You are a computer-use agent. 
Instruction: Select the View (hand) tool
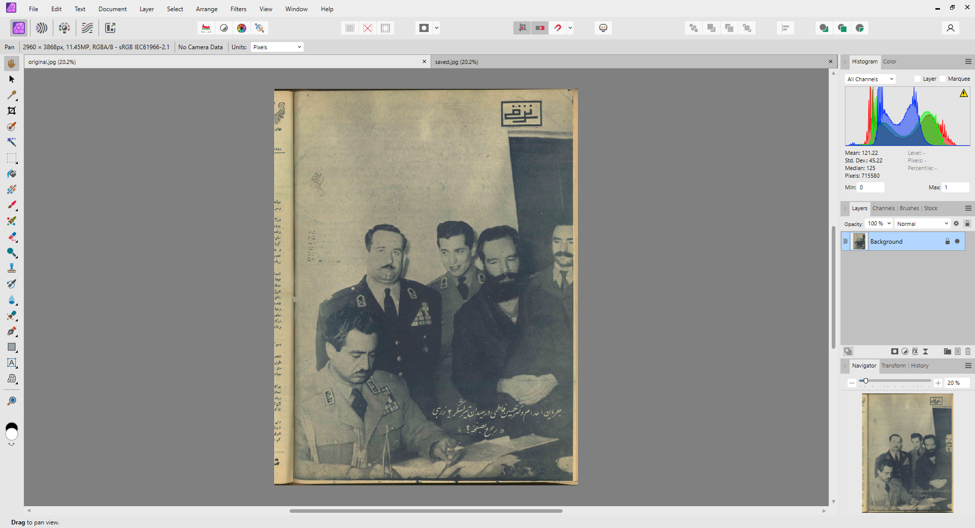pos(12,63)
